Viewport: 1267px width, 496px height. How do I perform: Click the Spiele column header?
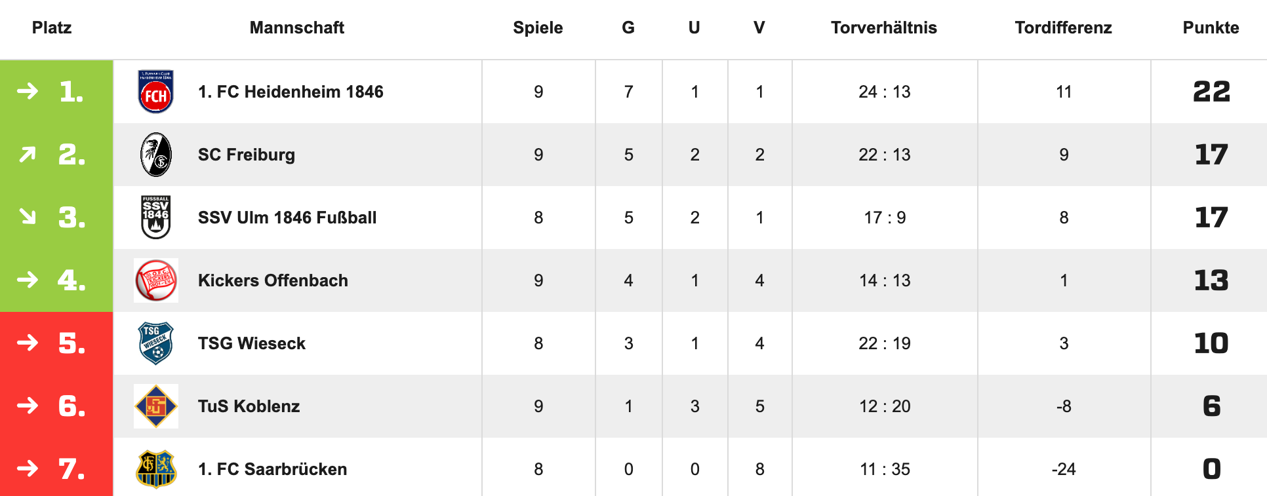538,28
